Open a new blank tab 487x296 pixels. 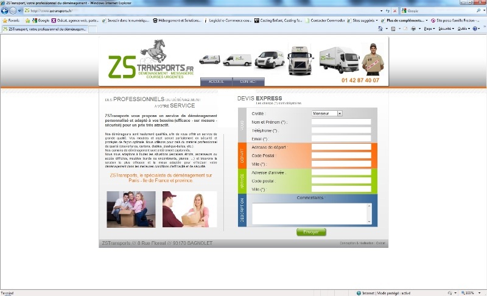(x=93, y=29)
